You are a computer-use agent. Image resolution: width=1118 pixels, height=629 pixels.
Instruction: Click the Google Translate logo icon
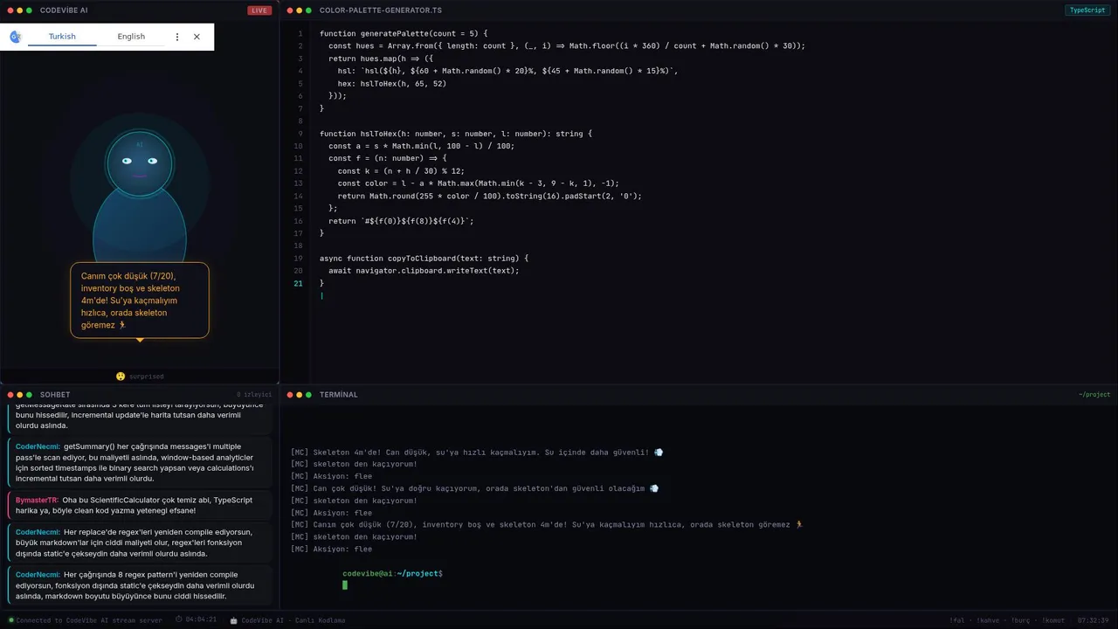[15, 37]
